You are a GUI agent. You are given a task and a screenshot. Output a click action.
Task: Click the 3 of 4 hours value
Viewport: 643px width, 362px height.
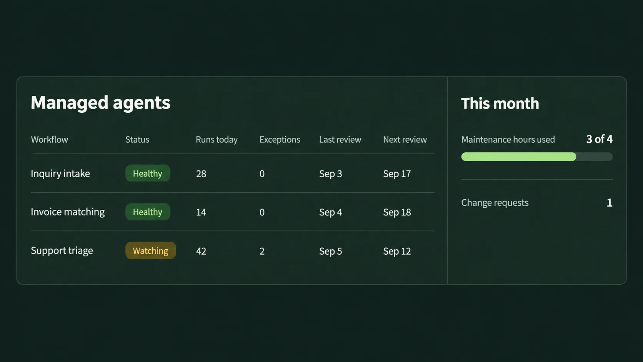tap(599, 139)
